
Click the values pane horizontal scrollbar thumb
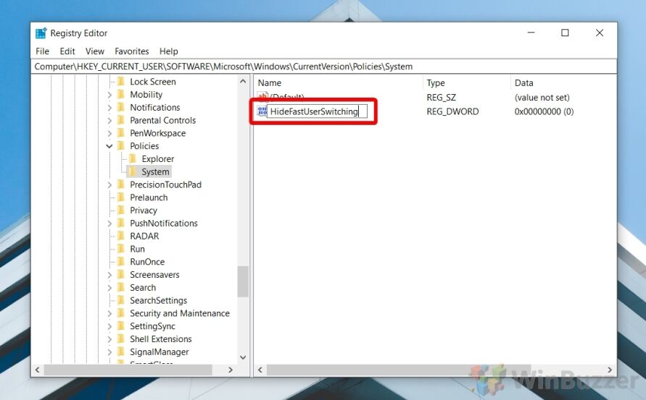399,370
